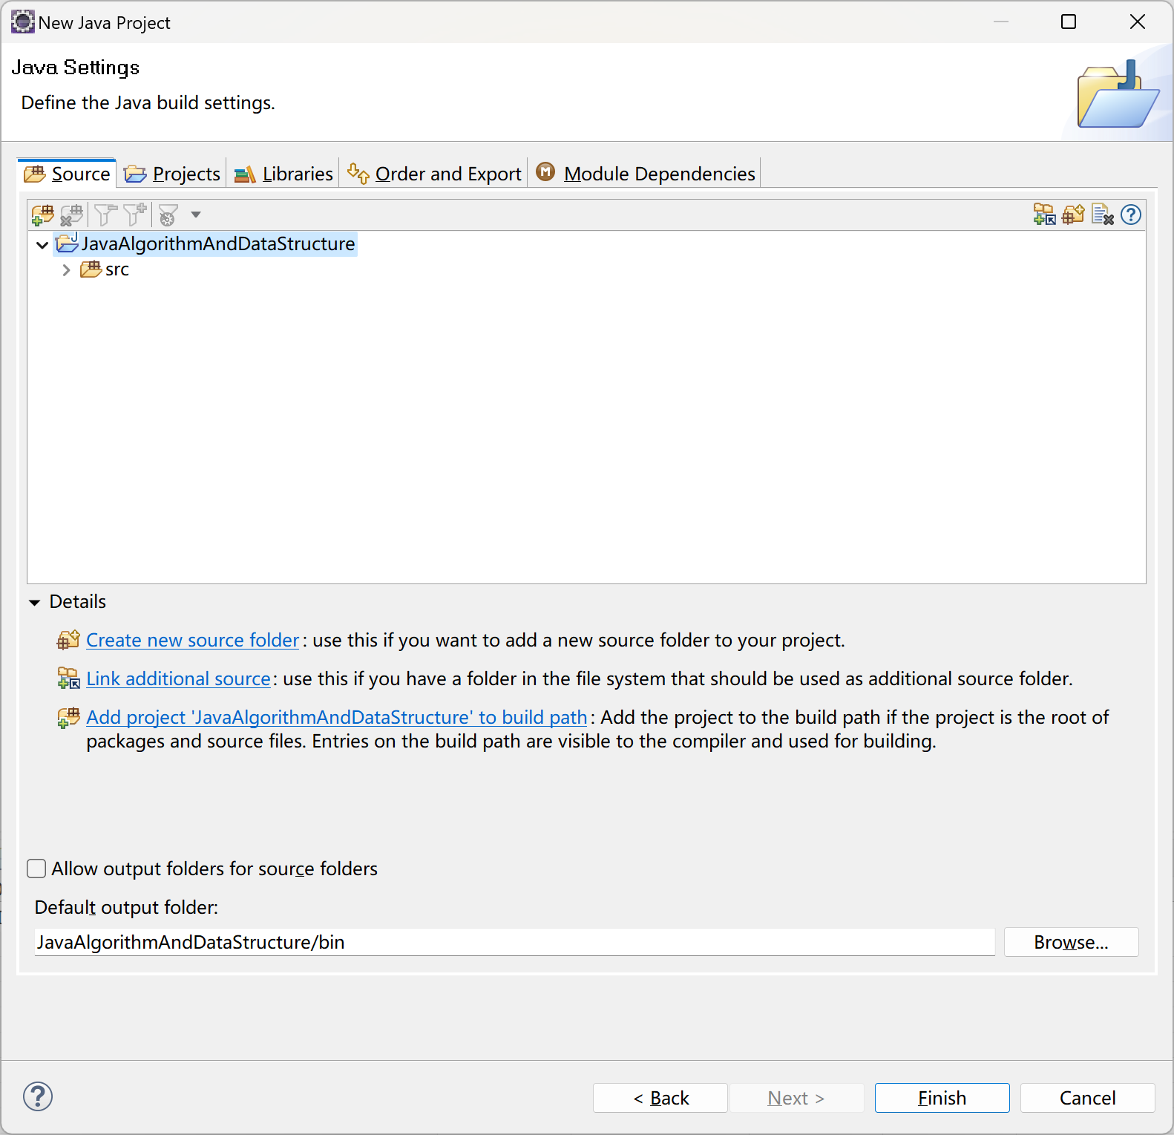Go to previous page with Back button
The width and height of the screenshot is (1174, 1135).
660,1098
